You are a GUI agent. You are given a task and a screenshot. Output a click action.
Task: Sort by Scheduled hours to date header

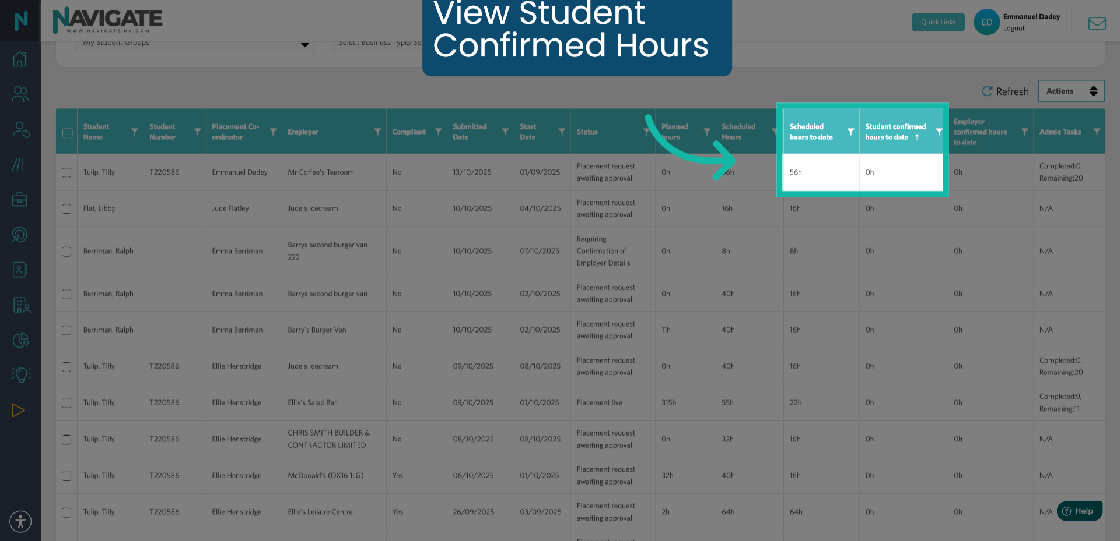point(811,132)
